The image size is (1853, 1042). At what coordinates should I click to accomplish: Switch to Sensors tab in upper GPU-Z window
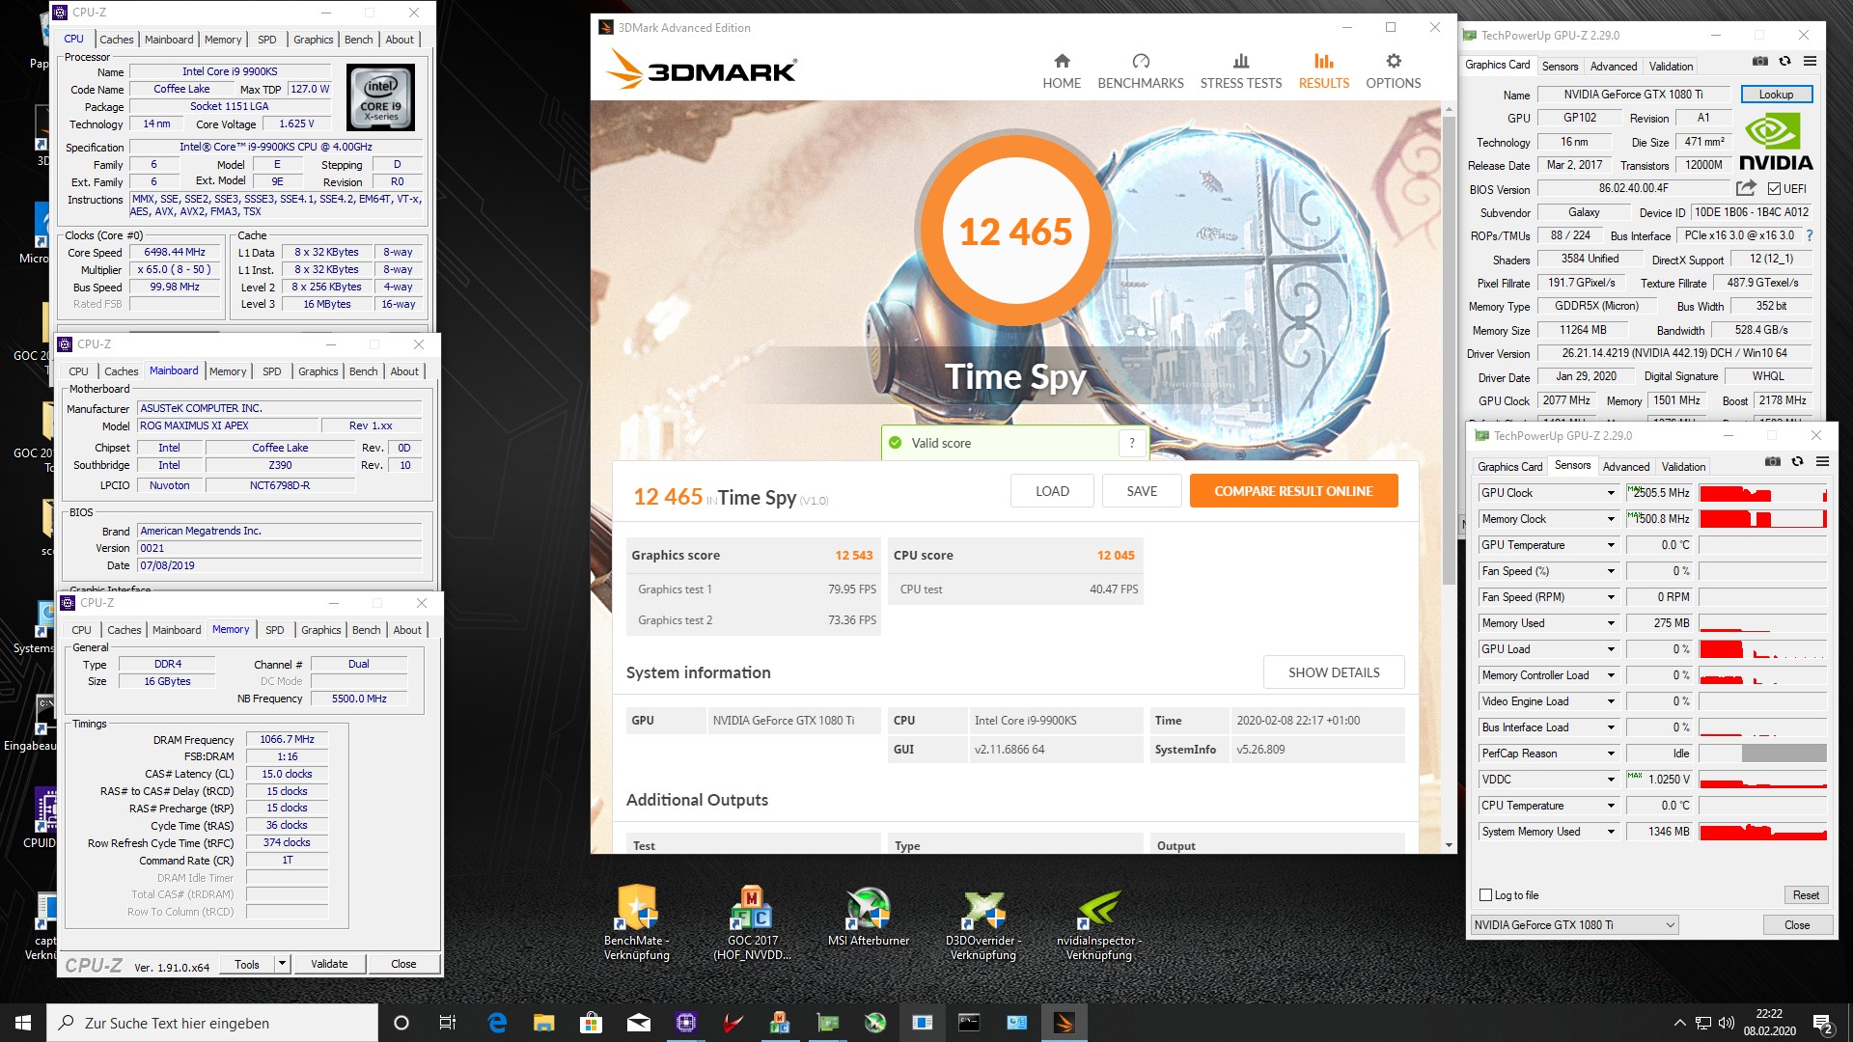coord(1560,67)
